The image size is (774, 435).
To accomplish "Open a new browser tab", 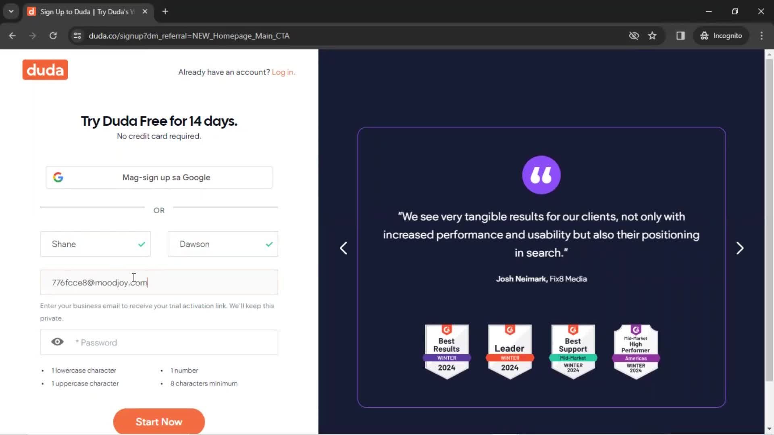I will tap(165, 12).
